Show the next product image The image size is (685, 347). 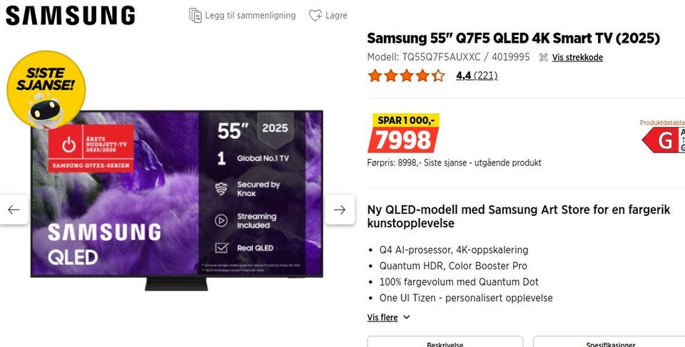[340, 210]
